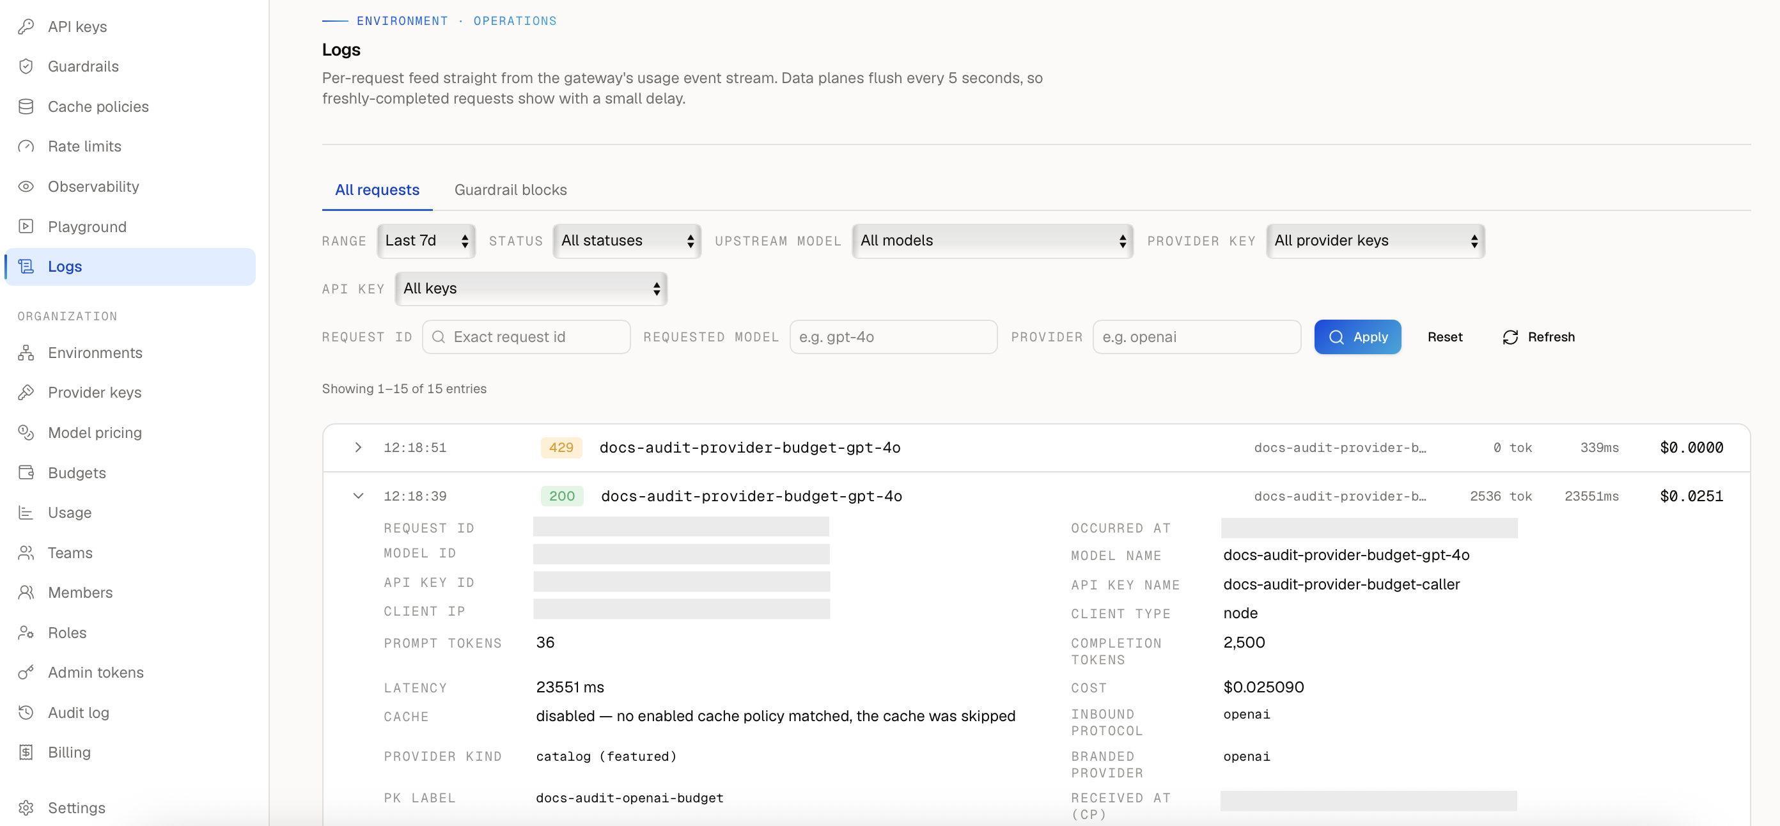The image size is (1780, 826).
Task: Click the Rate limits gauge icon
Action: [x=26, y=146]
